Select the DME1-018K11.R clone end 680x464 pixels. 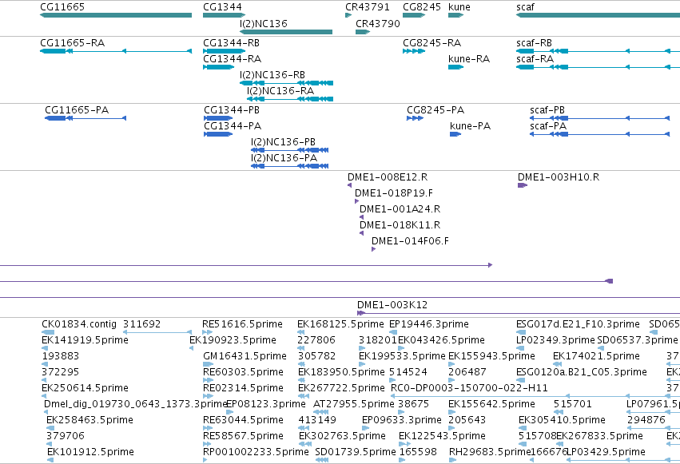pyautogui.click(x=362, y=233)
